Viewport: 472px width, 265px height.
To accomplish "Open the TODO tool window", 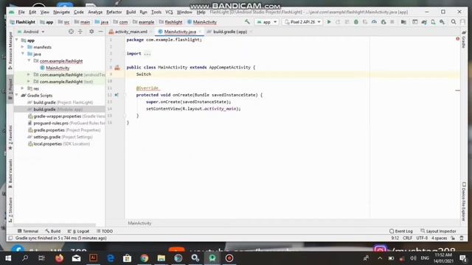I will click(105, 231).
